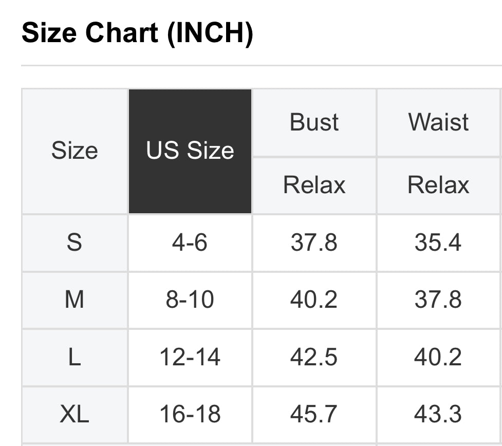Select the XL size row label
The image size is (502, 446).
click(75, 414)
